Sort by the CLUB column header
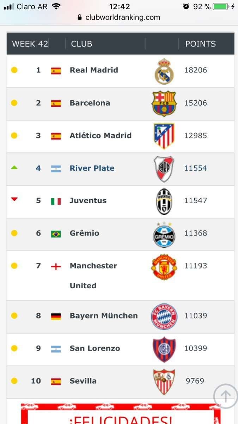The image size is (238, 424). coord(81,44)
